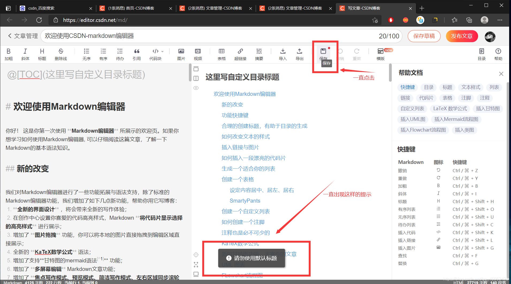The image size is (511, 284).
Task: Open TOC link 如何改变文本的样式
Action: 246,137
